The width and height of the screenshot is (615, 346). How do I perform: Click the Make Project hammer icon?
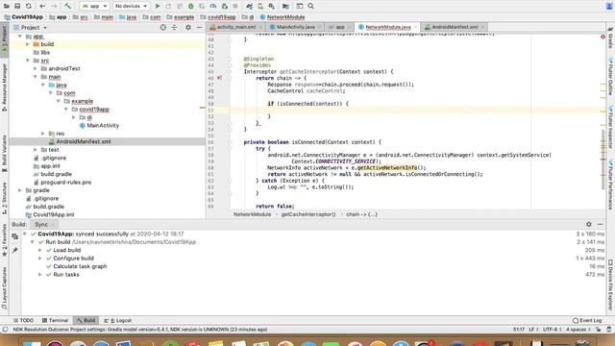tap(67, 6)
